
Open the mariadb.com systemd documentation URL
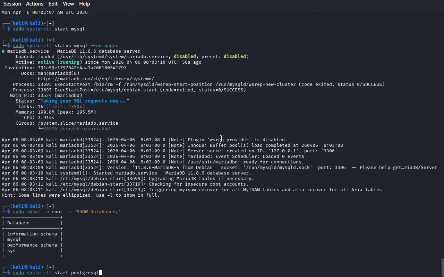(x=96, y=79)
